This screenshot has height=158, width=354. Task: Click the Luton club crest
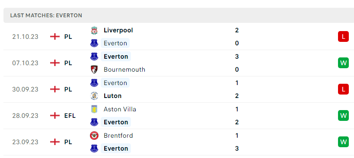(94, 96)
